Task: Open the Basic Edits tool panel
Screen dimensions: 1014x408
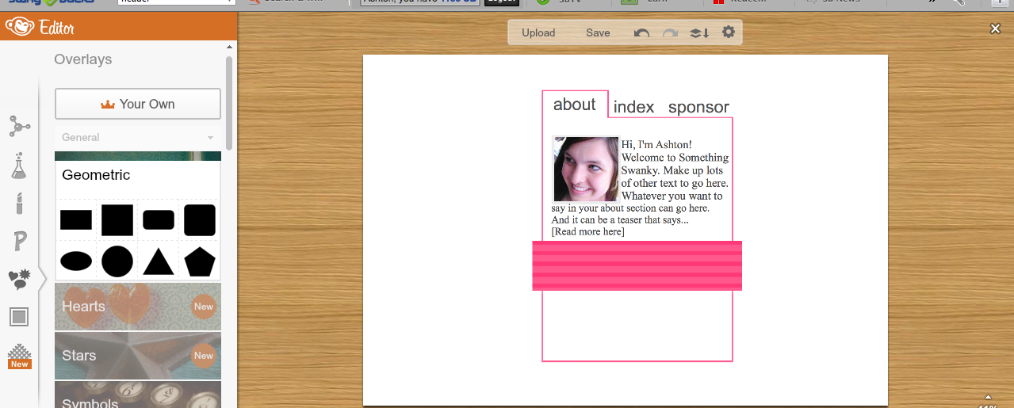Action: (19, 125)
